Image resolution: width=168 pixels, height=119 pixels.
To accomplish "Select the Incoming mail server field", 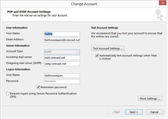I will (62, 58).
